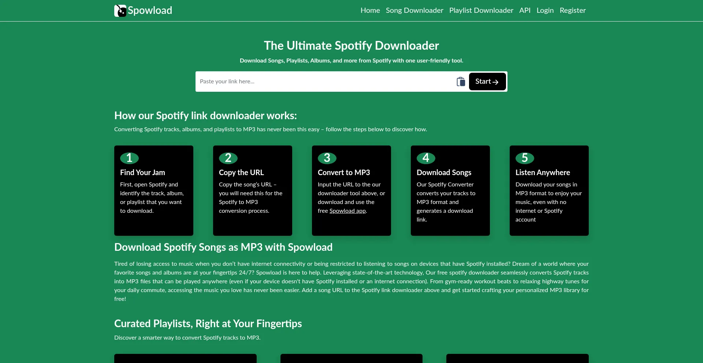The image size is (703, 363).
Task: Click the clipboard paste icon
Action: click(x=461, y=82)
